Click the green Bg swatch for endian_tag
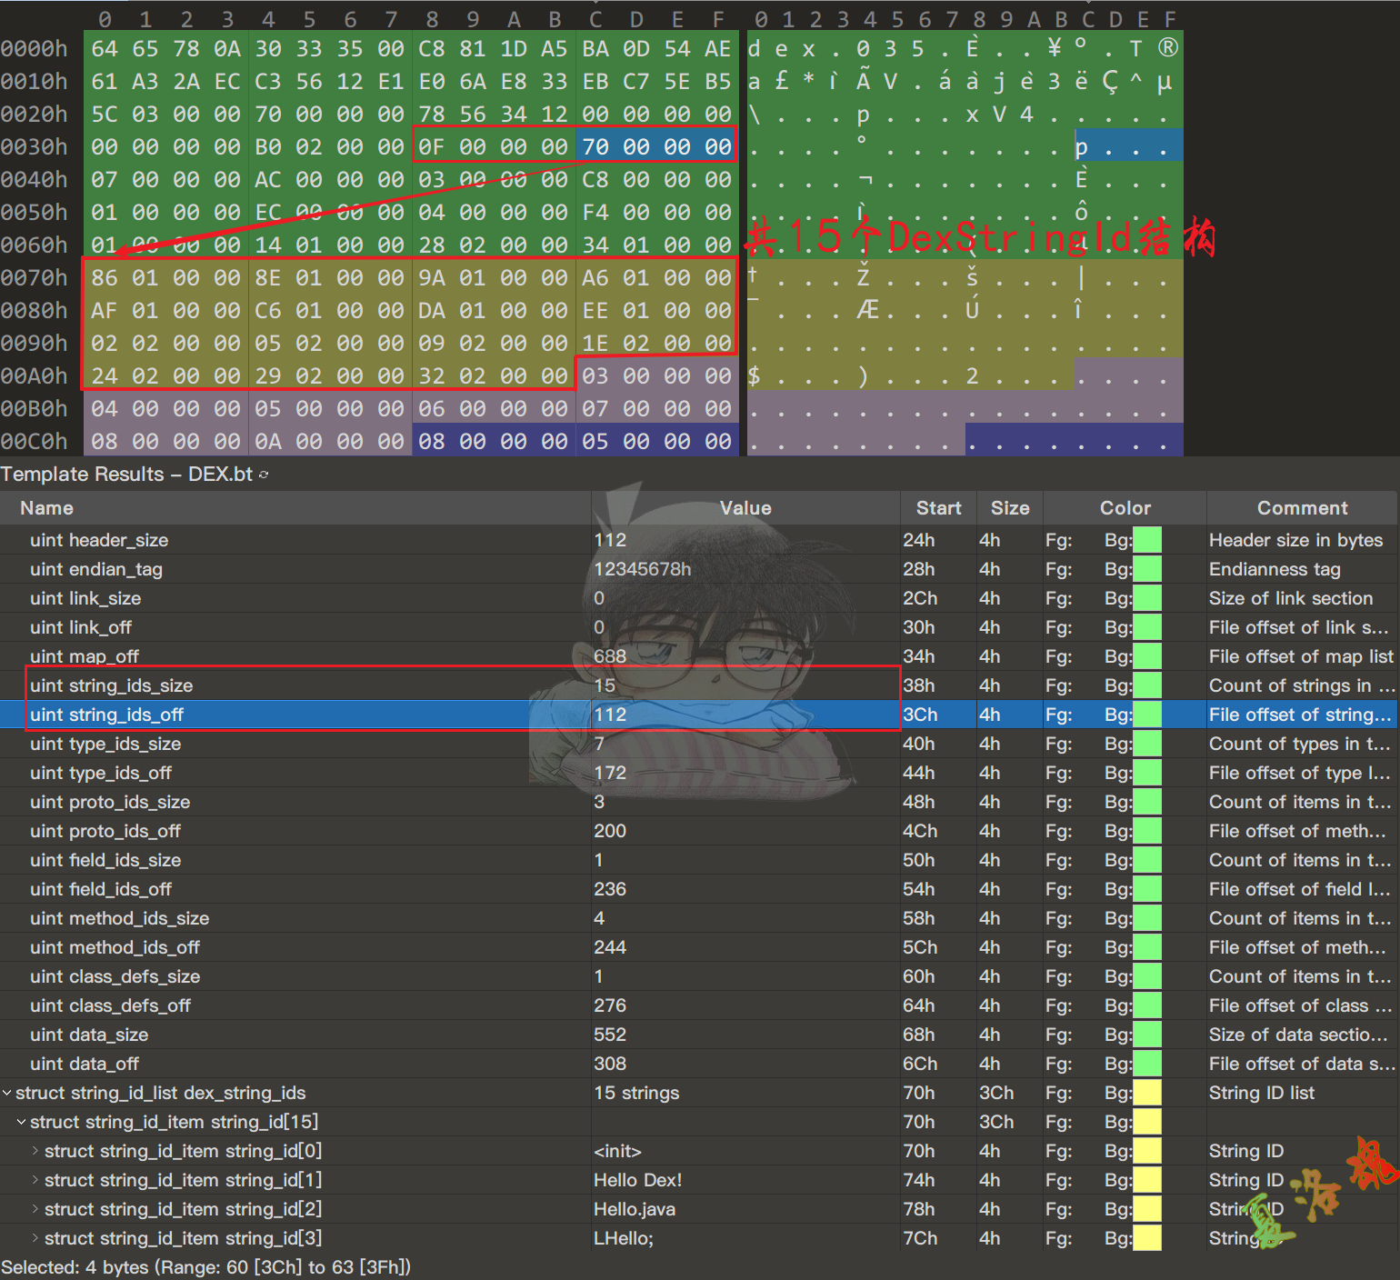Image resolution: width=1400 pixels, height=1280 pixels. 1147,569
